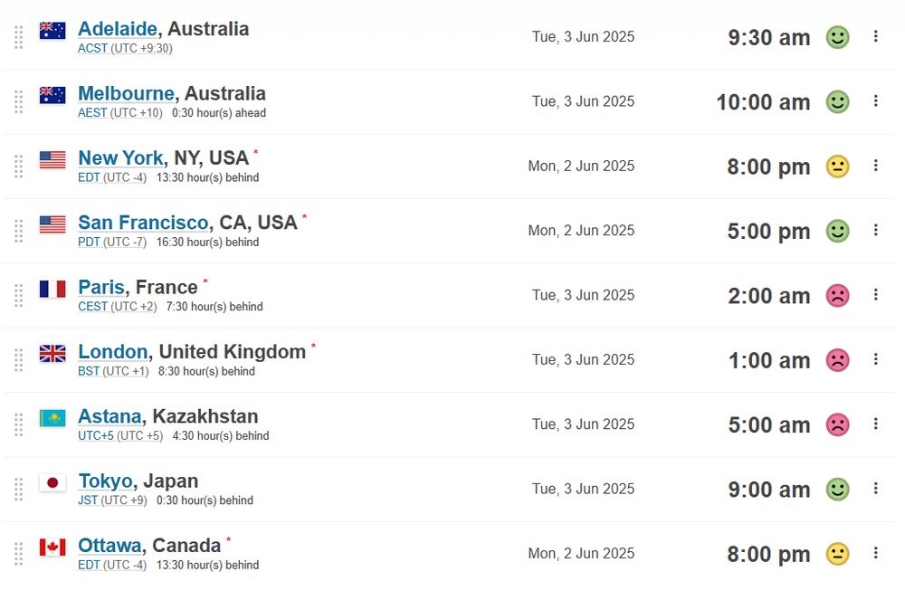Image resolution: width=905 pixels, height=600 pixels.
Task: Click the London 1:00 am time
Action: [768, 360]
